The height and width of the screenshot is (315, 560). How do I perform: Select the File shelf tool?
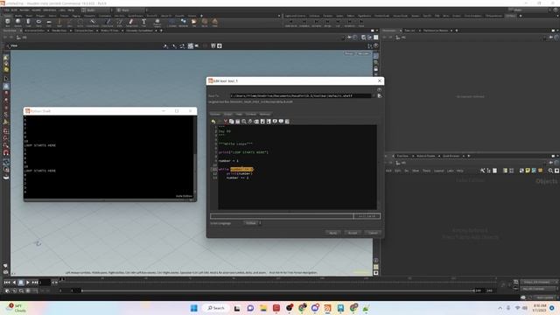click(x=194, y=23)
